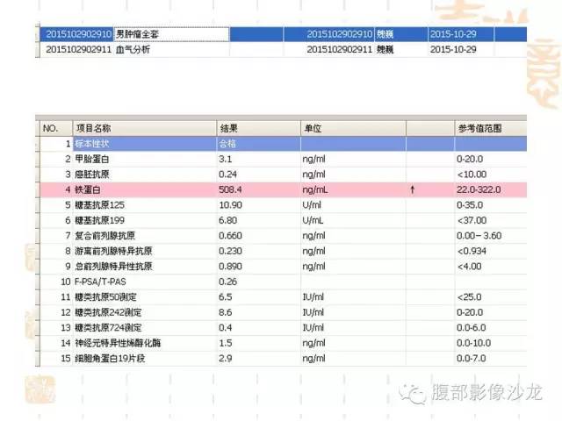Click the 6.5 result value
Image resolution: width=562 pixels, height=421 pixels.
[225, 297]
